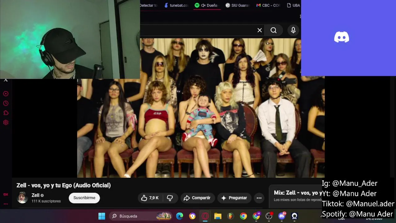
Task: Click the Discord logo overlay
Action: point(342,37)
